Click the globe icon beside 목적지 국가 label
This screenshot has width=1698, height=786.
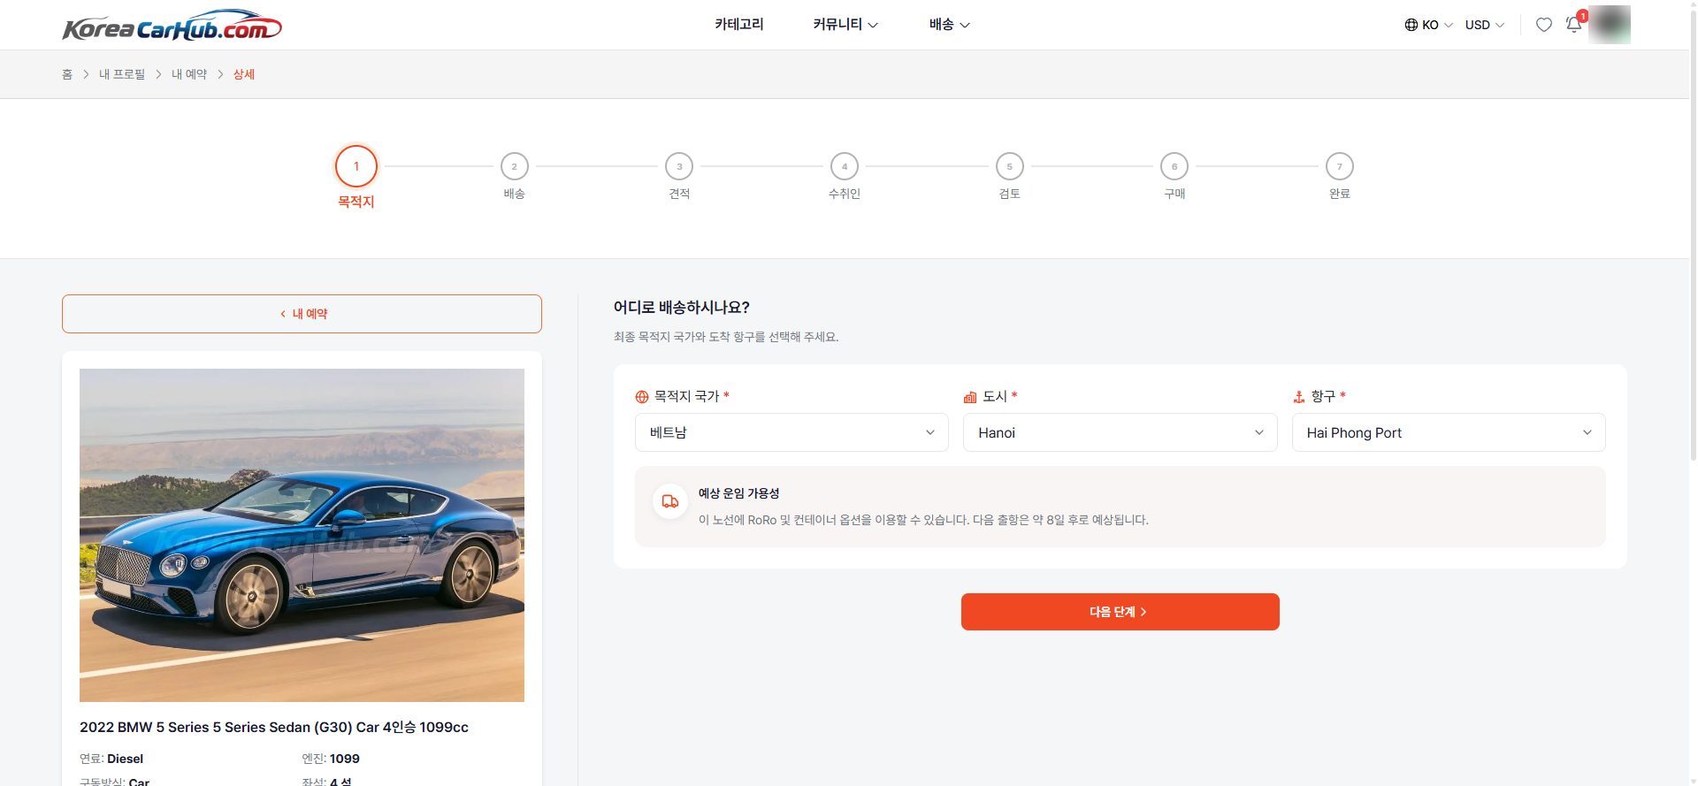(x=642, y=397)
